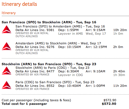Click Cost per passenger including taxes line
The height and width of the screenshot is (109, 129).
[36, 100]
